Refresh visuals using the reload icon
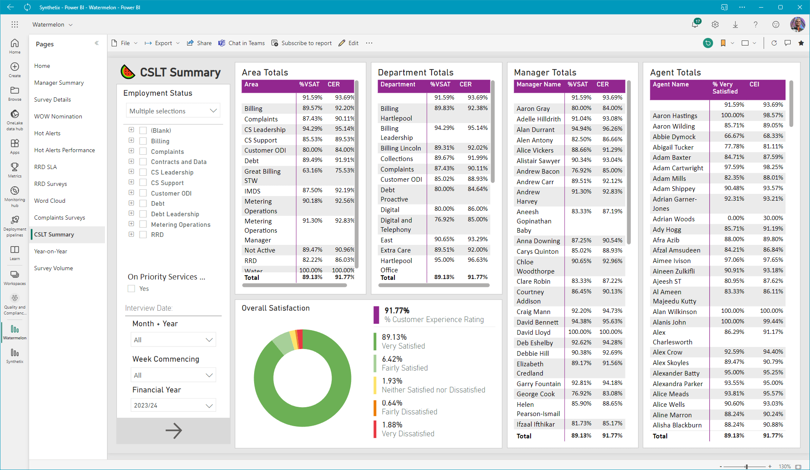Screen dimensions: 810x470 tap(774, 43)
